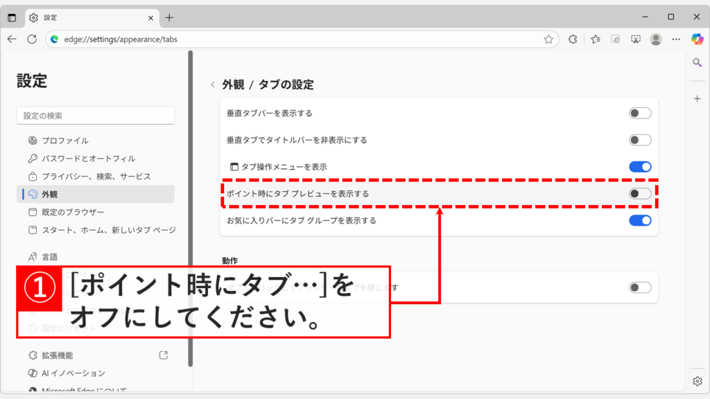
Task: Open the three-dot browser menu
Action: coord(676,39)
